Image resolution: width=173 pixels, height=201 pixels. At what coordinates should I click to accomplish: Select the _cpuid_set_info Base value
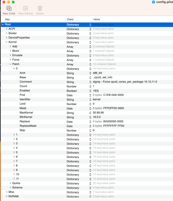click(103, 77)
